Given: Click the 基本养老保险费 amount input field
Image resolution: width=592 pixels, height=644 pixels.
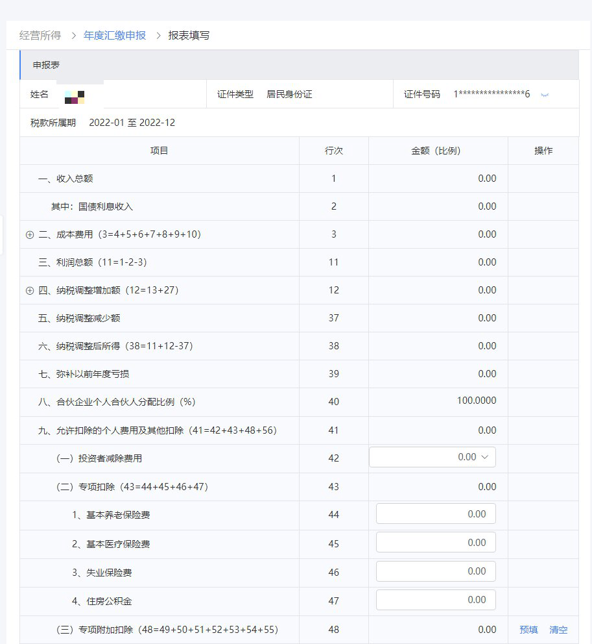Looking at the screenshot, I should pyautogui.click(x=435, y=513).
